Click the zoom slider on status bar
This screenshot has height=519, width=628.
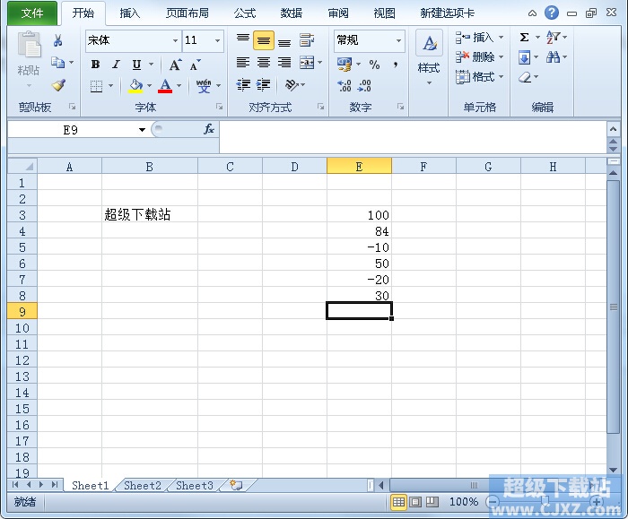point(545,501)
